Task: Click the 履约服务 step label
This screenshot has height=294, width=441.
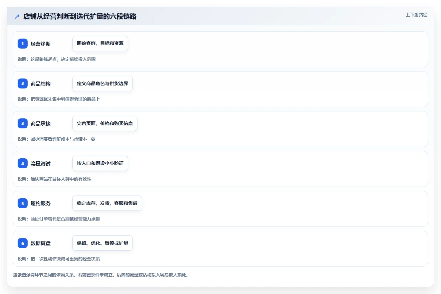Action: (41, 203)
